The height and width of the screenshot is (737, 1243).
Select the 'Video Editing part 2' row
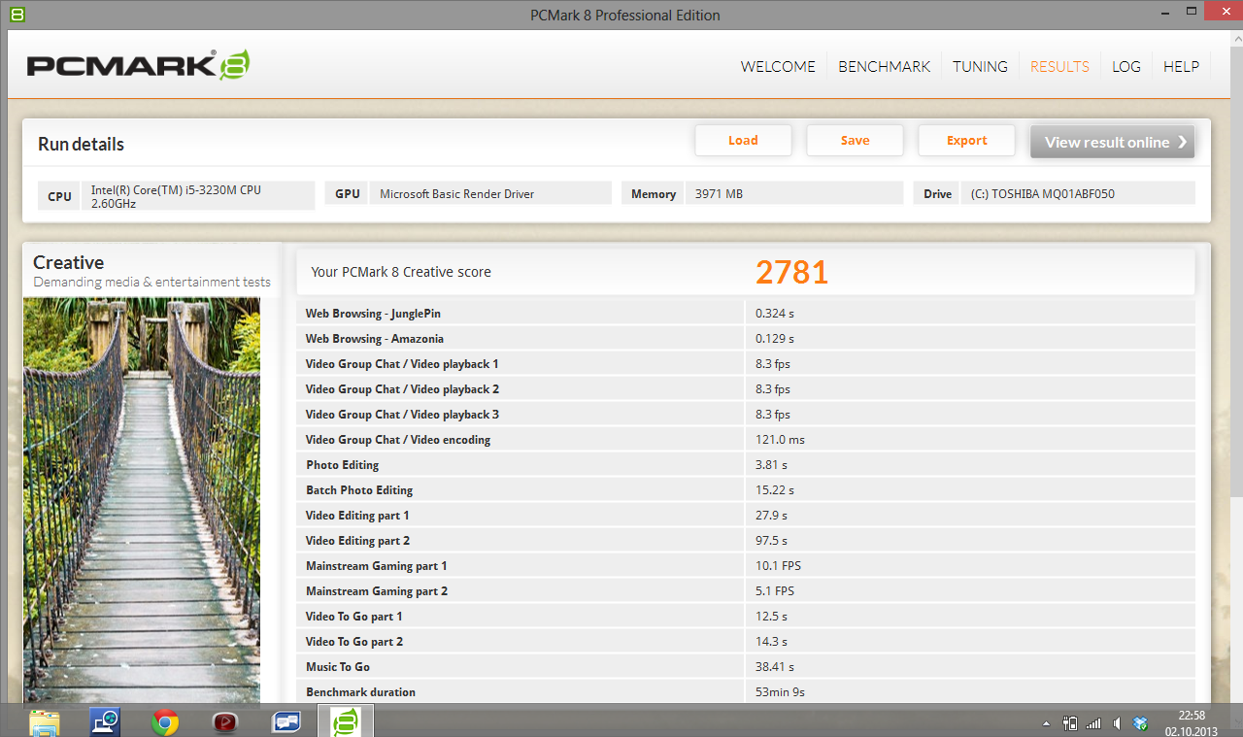coord(746,540)
